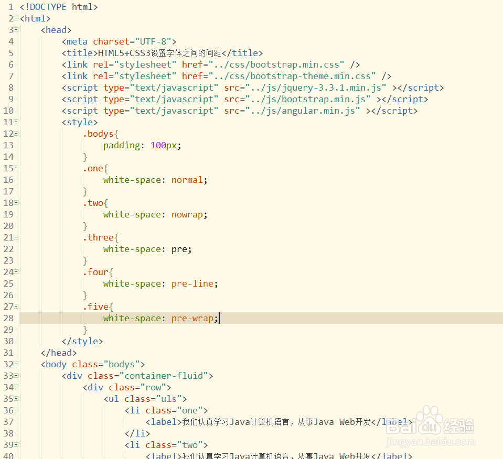Click the "container-fluid" class value
Viewport: 503px width, 459px height.
tap(164, 376)
